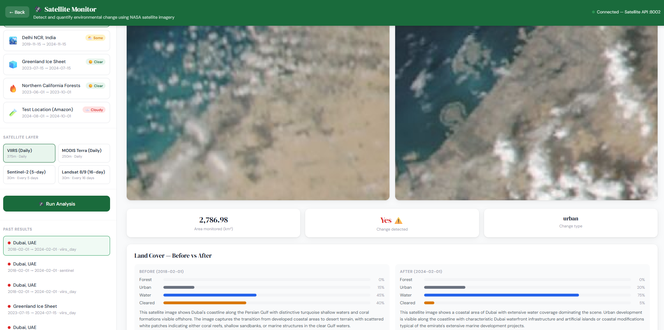Choose Landsat 8/9 (16-day) layer
The height and width of the screenshot is (330, 664).
point(84,175)
